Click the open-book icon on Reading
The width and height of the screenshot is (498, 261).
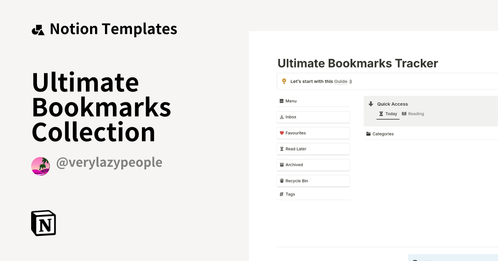(405, 114)
